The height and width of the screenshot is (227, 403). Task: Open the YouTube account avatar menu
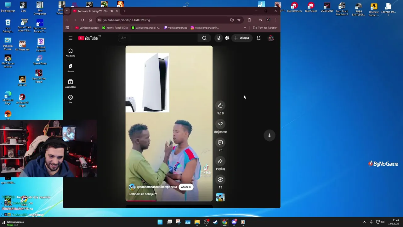pos(271,38)
